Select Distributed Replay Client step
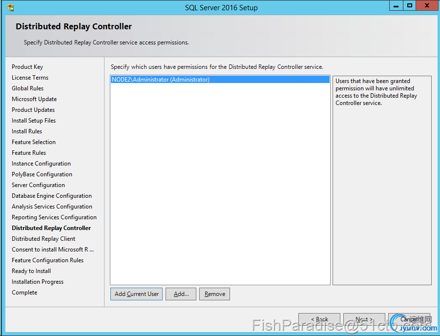This screenshot has width=440, height=336. (43, 239)
